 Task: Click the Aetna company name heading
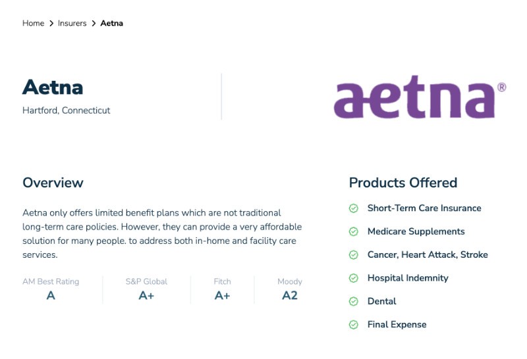pyautogui.click(x=53, y=87)
